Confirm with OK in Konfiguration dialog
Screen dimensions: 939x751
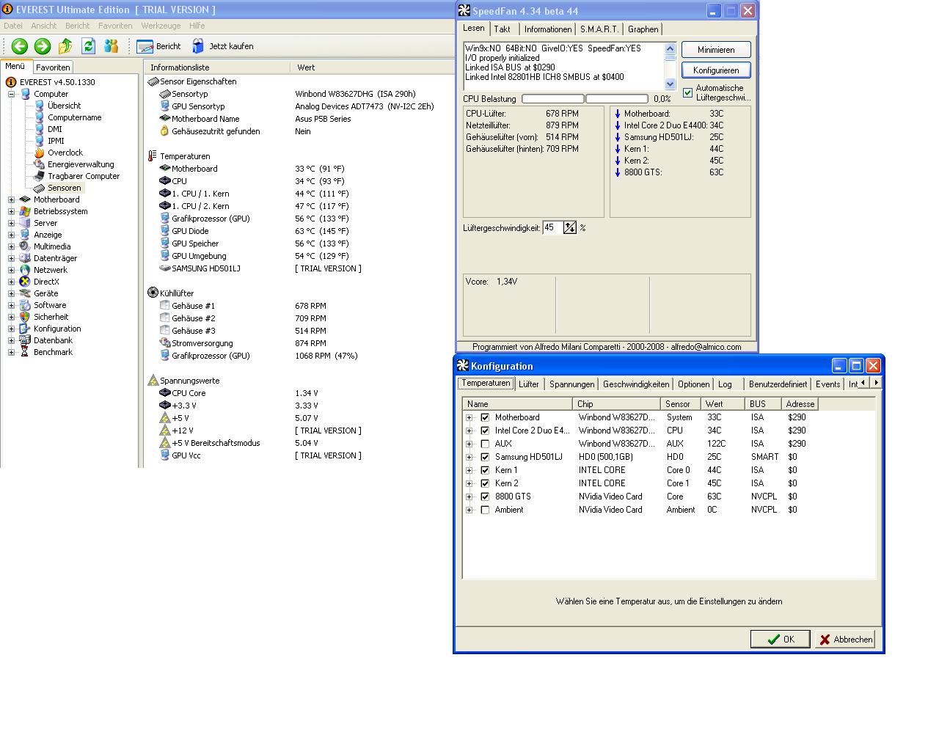tap(781, 639)
